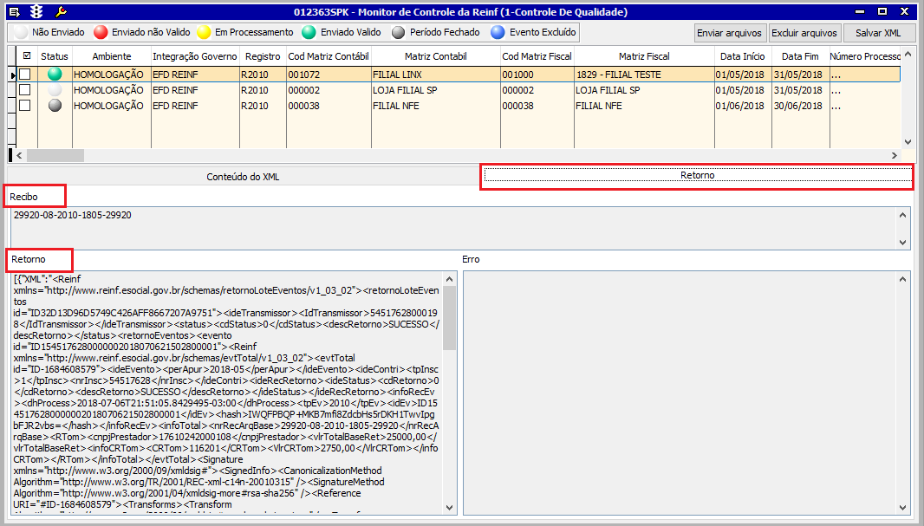The image size is (924, 526).
Task: Check the box for the FILIAL NFE row
Action: [x=25, y=106]
